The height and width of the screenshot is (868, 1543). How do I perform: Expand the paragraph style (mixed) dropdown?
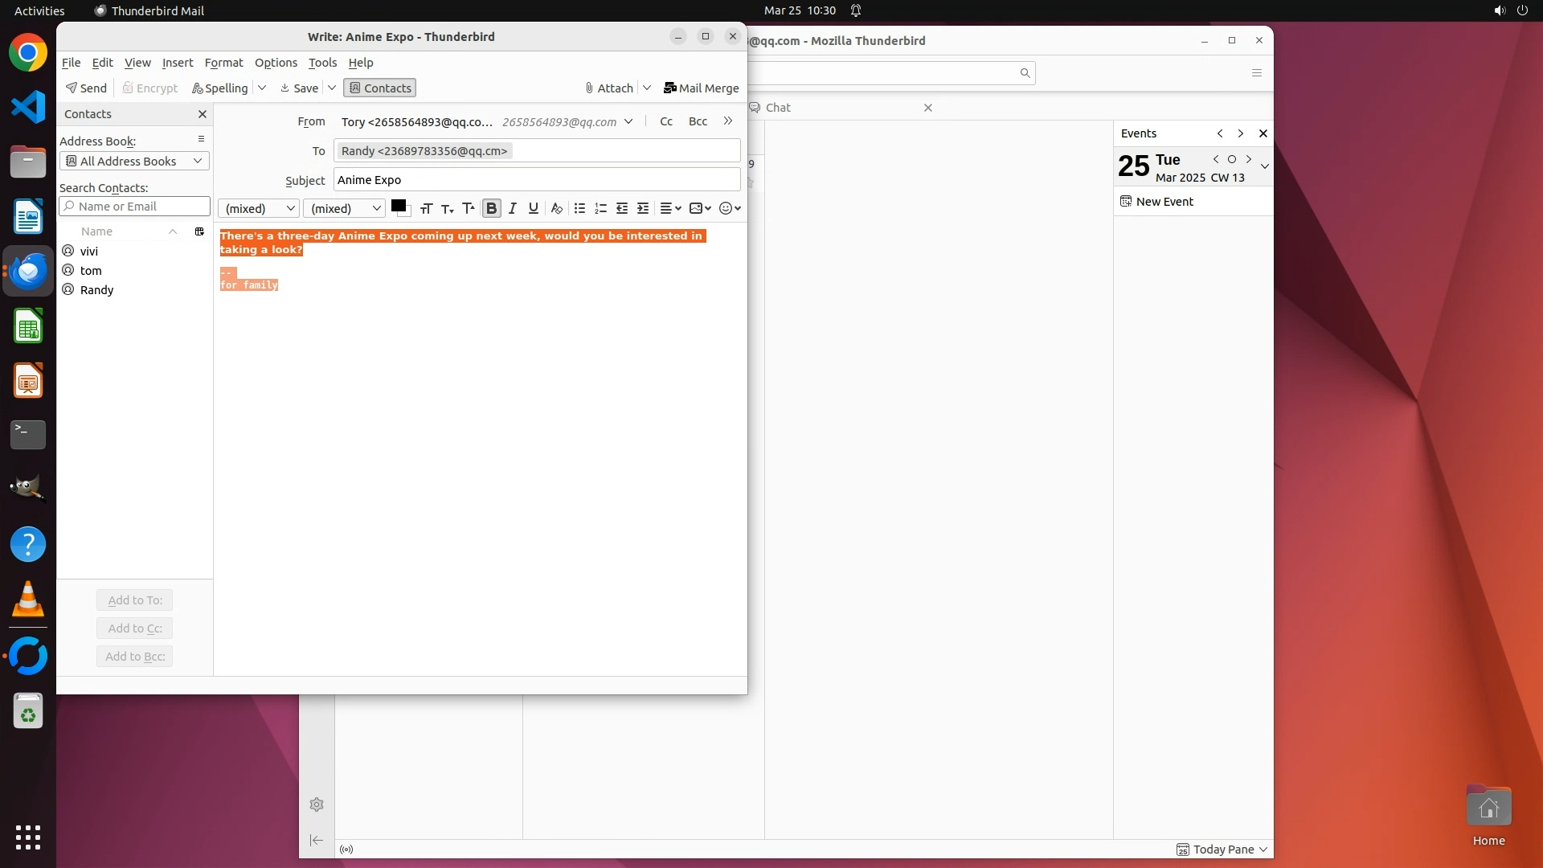[259, 208]
